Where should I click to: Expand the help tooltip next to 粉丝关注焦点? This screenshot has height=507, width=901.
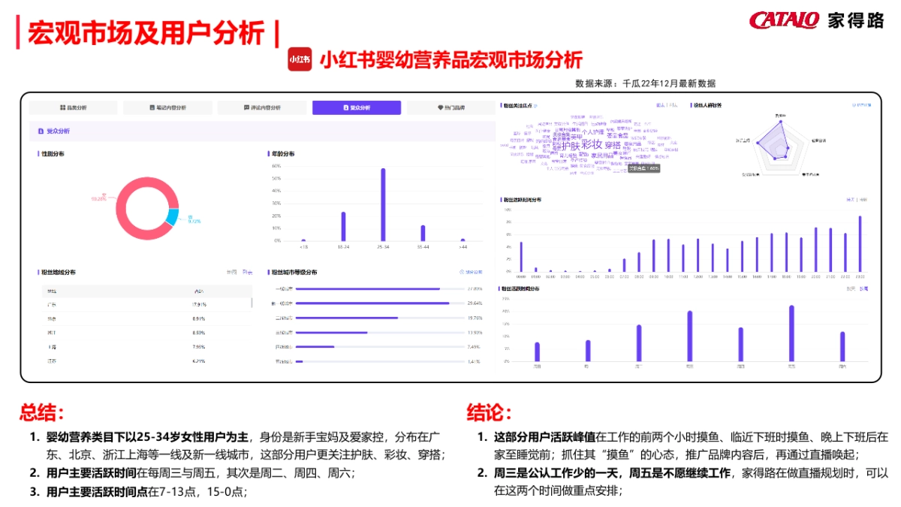[534, 105]
